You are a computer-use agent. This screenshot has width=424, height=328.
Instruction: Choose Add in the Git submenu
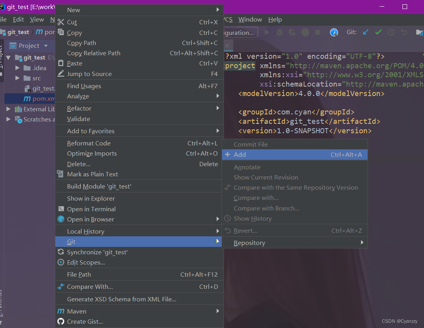(x=295, y=154)
